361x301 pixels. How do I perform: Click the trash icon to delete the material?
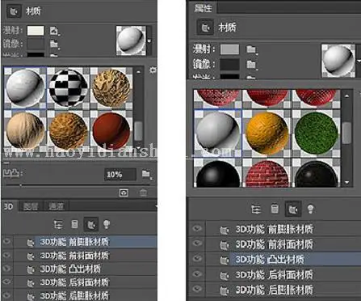click(x=143, y=193)
